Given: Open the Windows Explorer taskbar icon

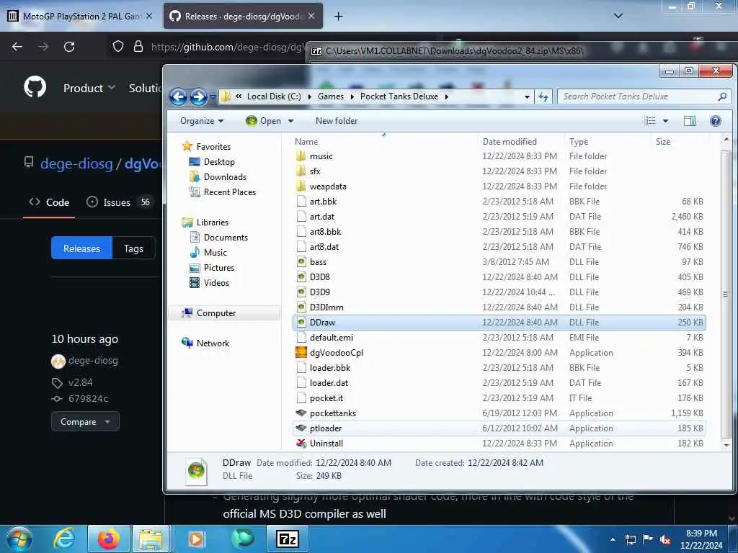Looking at the screenshot, I should tap(151, 539).
